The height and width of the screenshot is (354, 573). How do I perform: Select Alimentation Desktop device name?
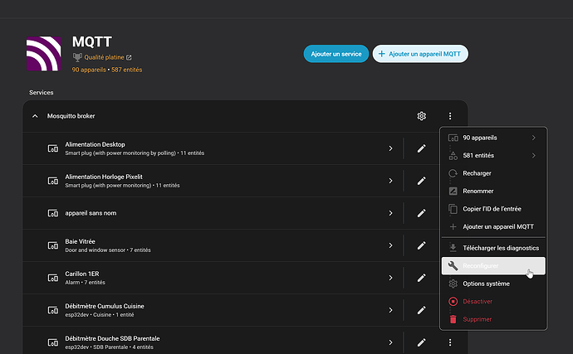point(95,144)
